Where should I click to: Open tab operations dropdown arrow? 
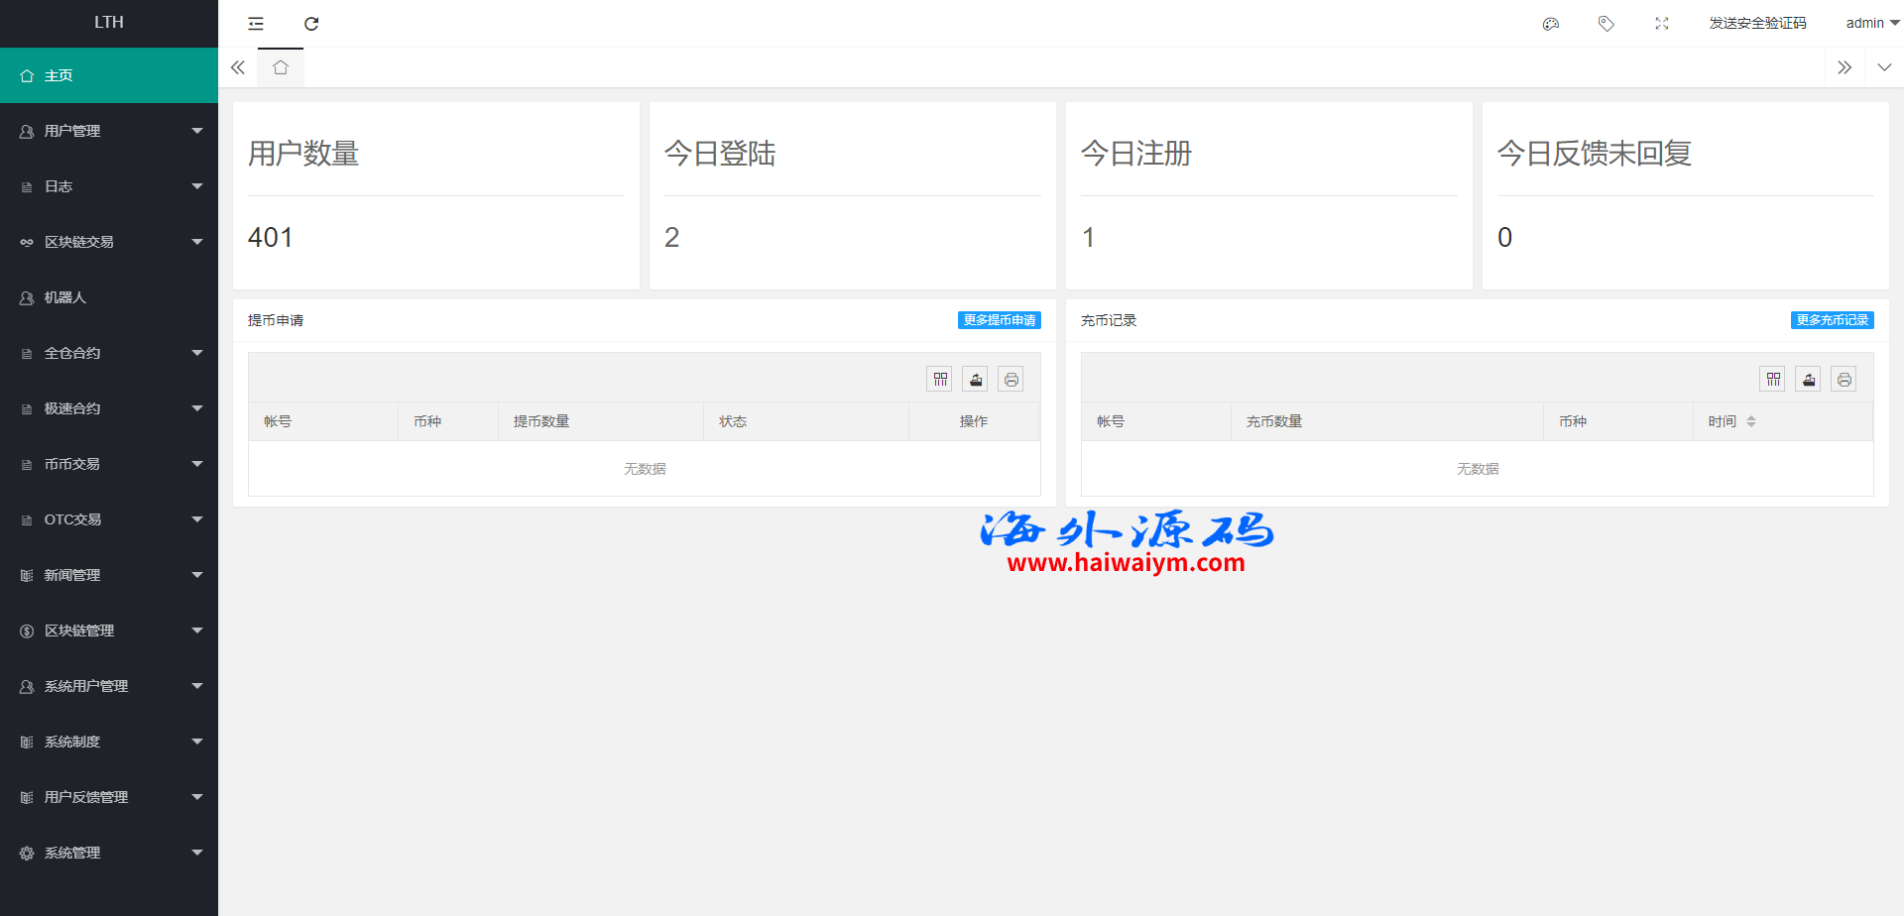coord(1884,67)
